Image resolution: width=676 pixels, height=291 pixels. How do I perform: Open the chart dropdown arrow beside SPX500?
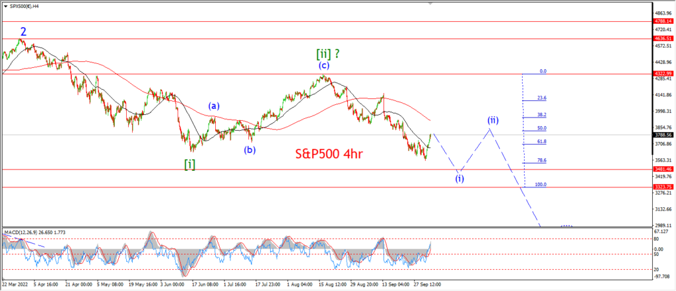5,6
